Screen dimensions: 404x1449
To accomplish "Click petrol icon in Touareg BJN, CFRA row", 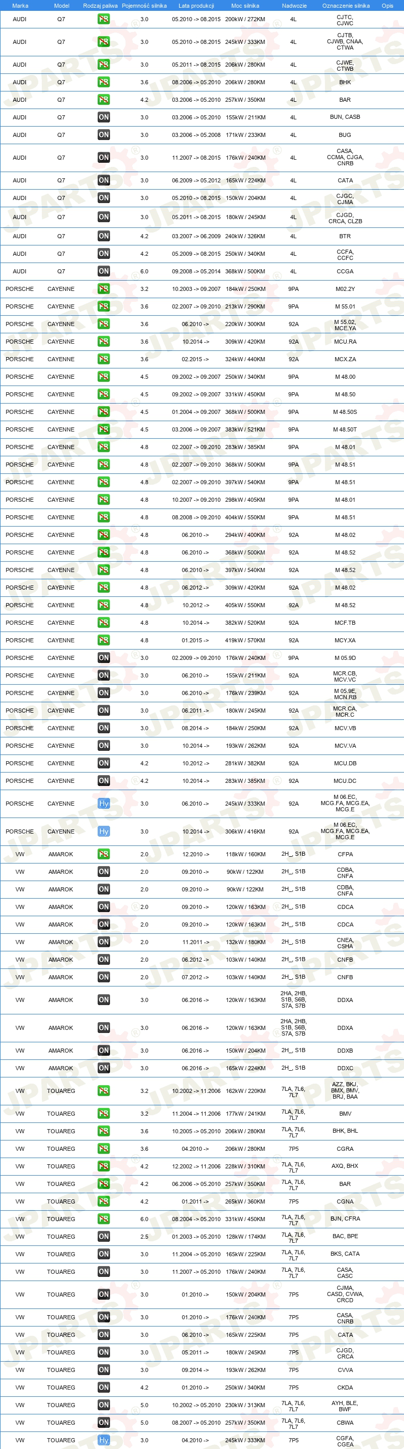I will [x=103, y=1219].
